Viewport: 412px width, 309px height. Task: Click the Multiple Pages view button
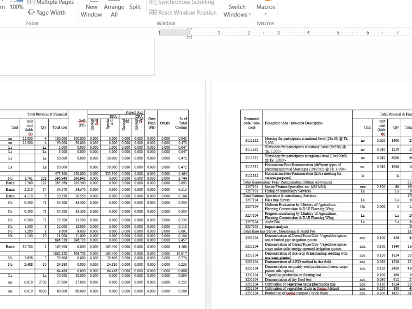(x=50, y=2)
